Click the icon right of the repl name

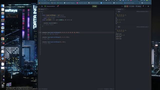coord(58,6)
